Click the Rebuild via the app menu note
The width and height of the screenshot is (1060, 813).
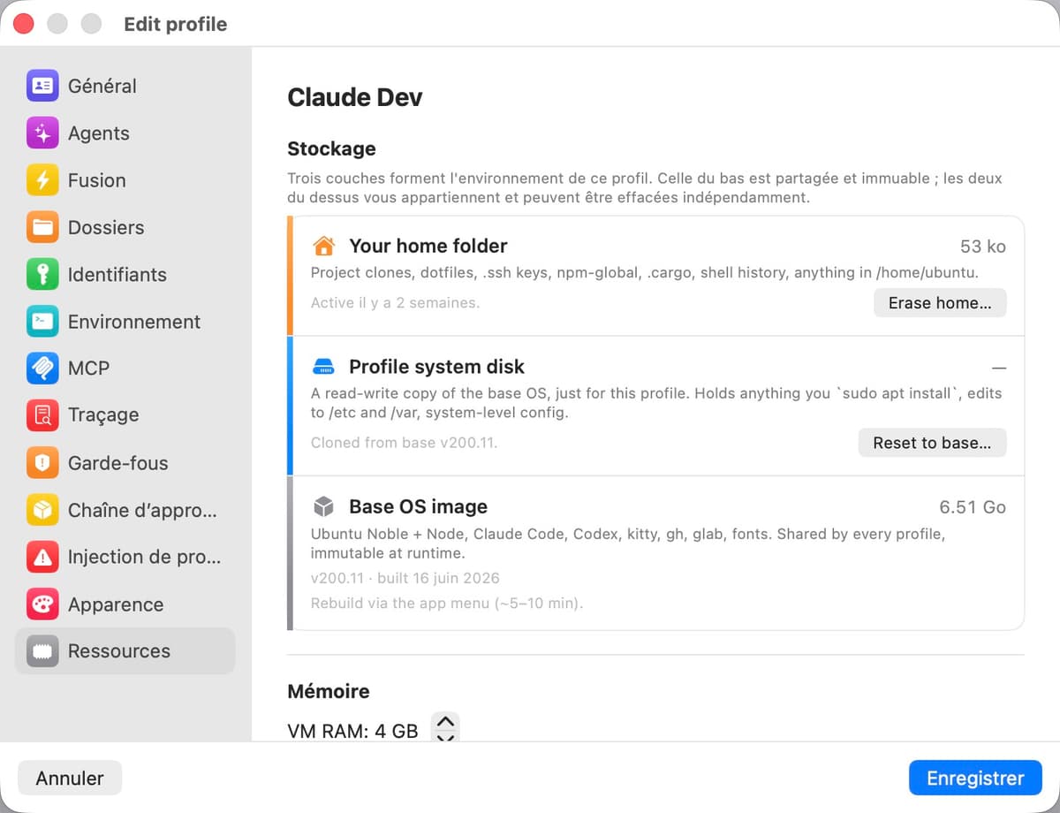coord(447,604)
